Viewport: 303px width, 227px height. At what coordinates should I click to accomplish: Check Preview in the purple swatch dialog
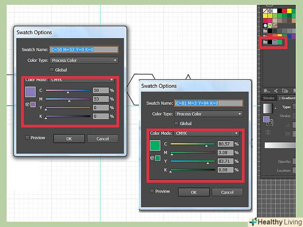pyautogui.click(x=27, y=138)
